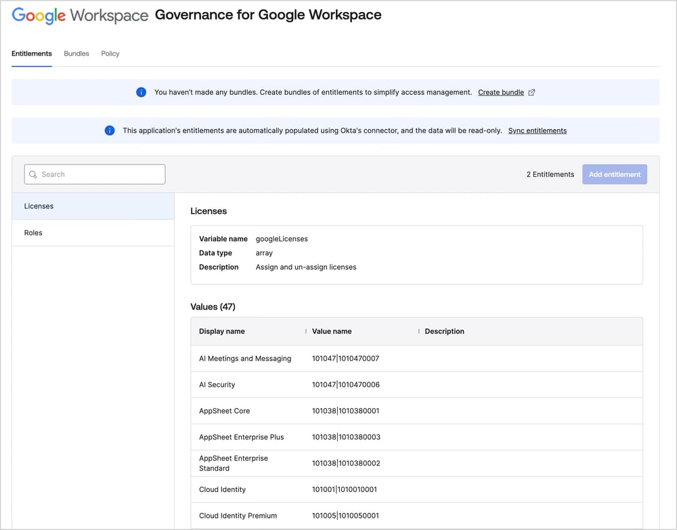
Task: Click the Cloud Identity display name
Action: click(222, 489)
